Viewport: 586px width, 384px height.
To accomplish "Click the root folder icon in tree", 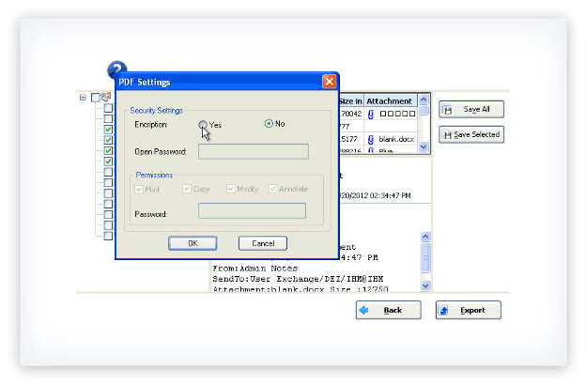I will click(106, 97).
